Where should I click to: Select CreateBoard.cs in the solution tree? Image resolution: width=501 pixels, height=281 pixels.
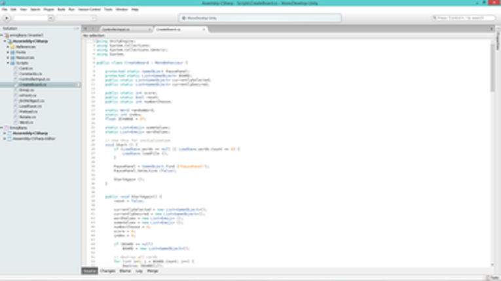pos(33,84)
